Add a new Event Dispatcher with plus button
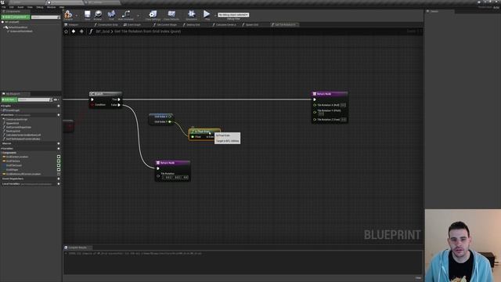The height and width of the screenshot is (282, 501). (x=59, y=179)
